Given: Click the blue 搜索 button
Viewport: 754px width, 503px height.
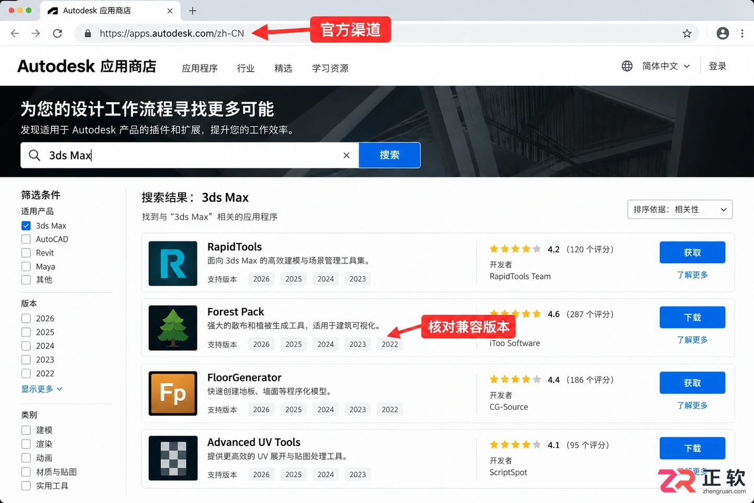Looking at the screenshot, I should pyautogui.click(x=390, y=155).
